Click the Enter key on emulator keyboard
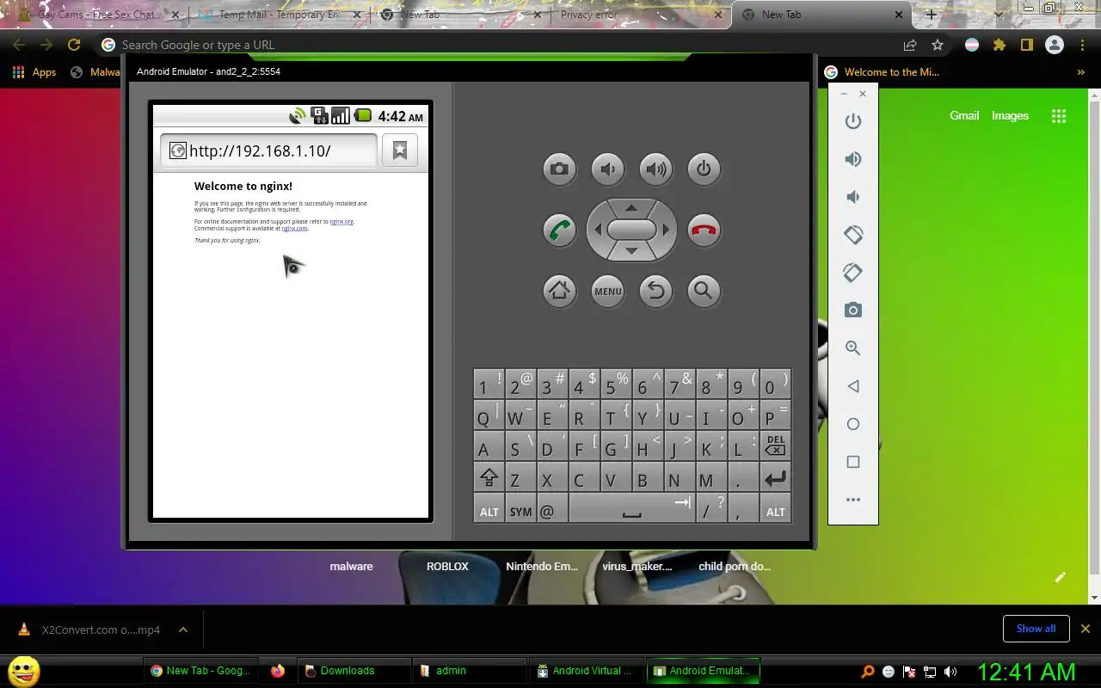Screen dimensions: 1101x688 pos(775,478)
